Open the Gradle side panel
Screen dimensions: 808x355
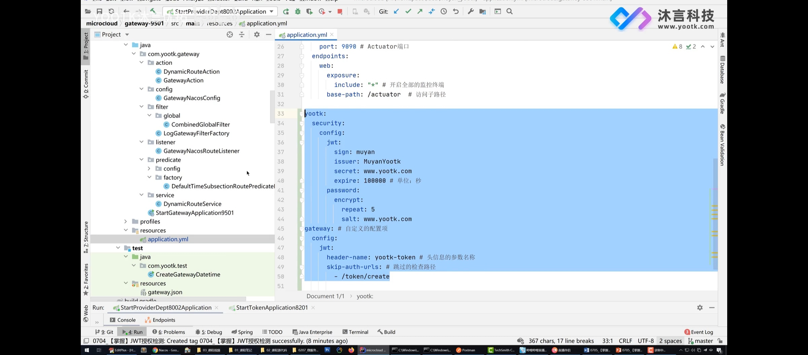(x=722, y=103)
